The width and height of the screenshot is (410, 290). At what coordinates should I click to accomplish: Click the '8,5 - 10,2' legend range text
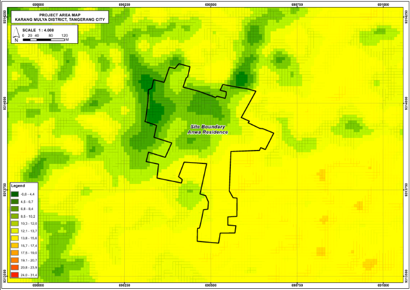pos(28,216)
